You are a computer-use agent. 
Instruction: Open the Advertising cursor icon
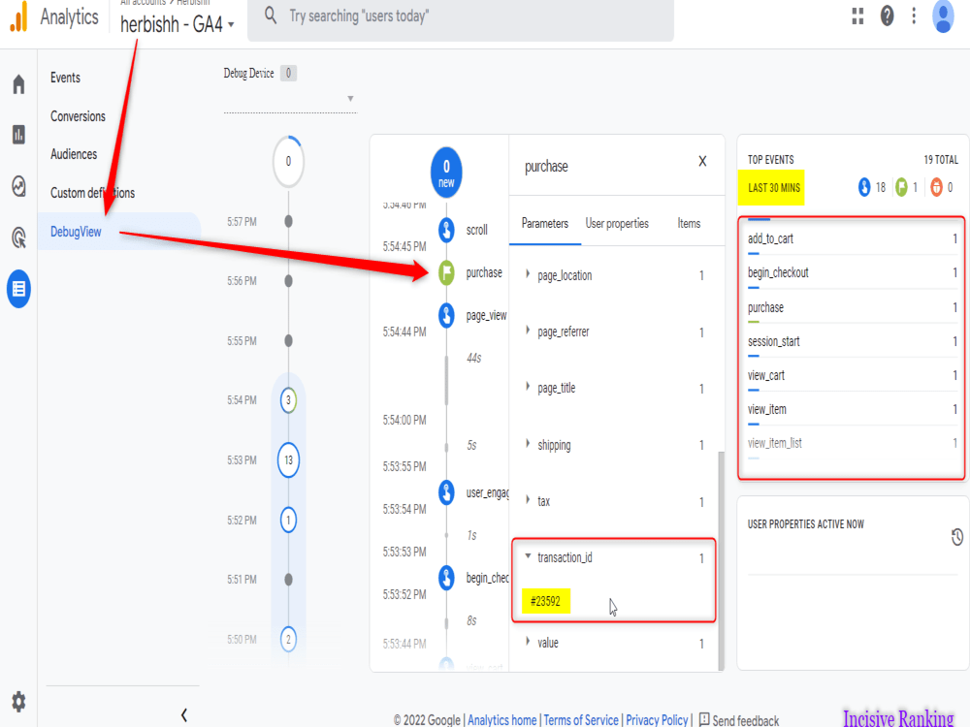pyautogui.click(x=18, y=237)
